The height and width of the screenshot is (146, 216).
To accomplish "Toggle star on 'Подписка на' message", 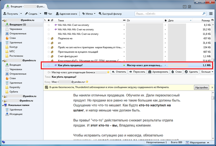I will (x=49, y=38).
